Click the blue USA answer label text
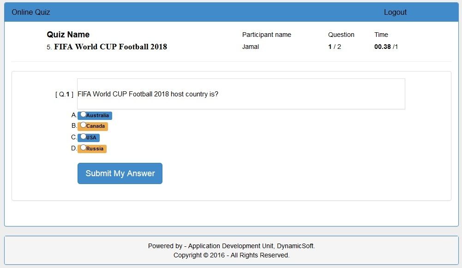 click(91, 138)
